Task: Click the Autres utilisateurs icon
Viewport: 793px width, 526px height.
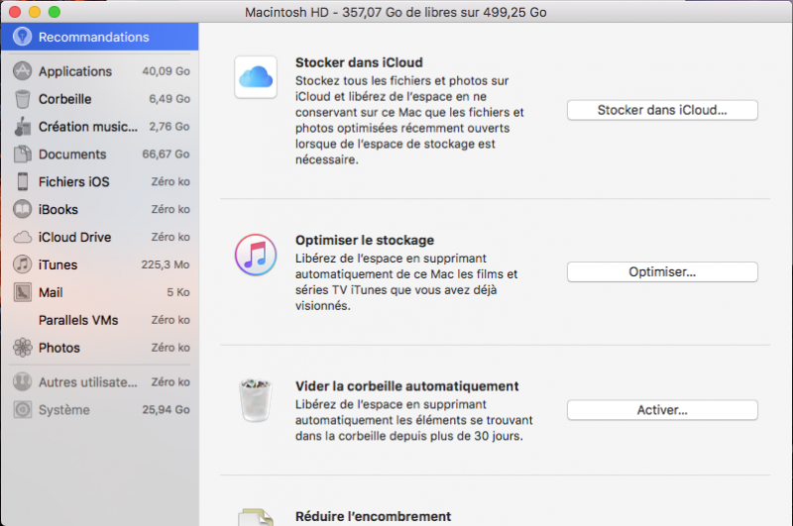Action: pyautogui.click(x=22, y=382)
